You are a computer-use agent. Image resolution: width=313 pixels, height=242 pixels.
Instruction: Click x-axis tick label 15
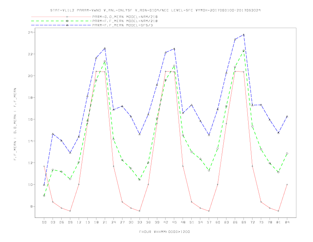click(x=87, y=222)
